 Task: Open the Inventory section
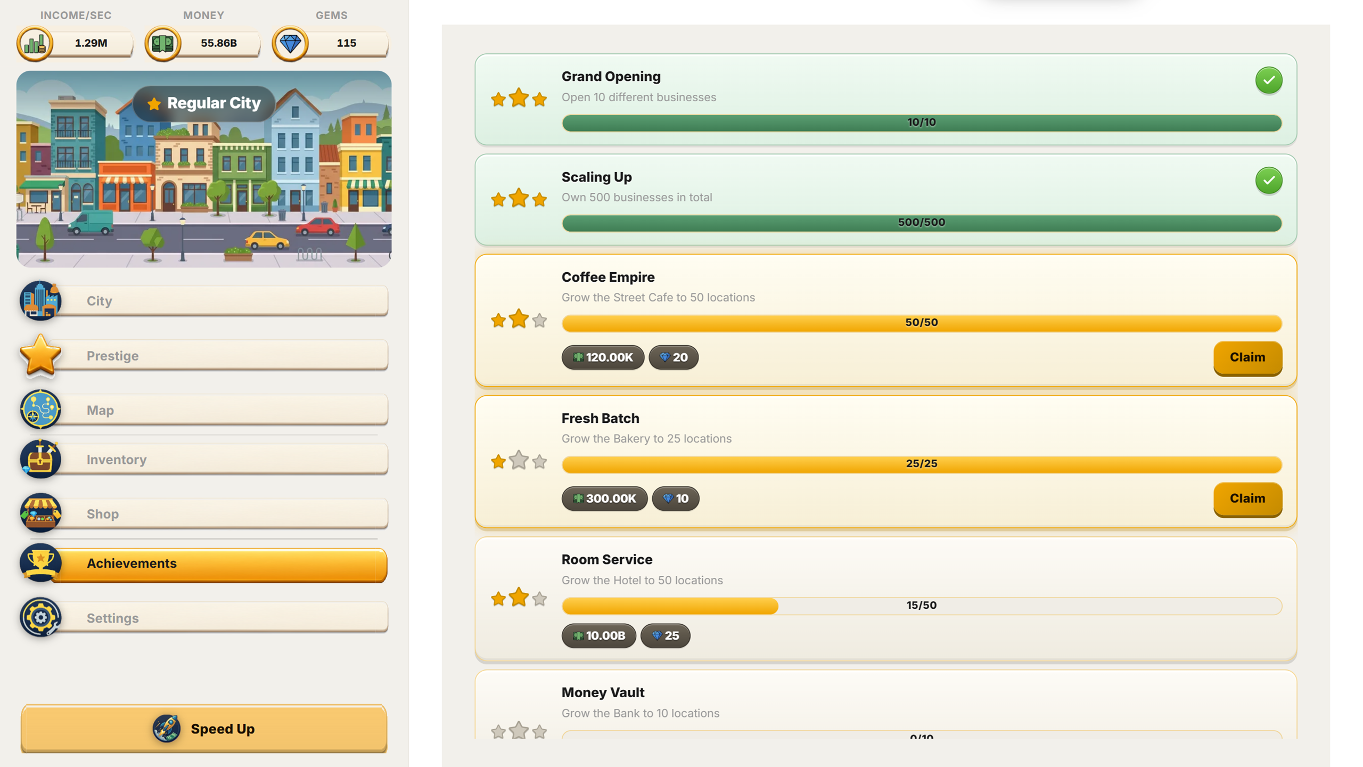pyautogui.click(x=204, y=459)
